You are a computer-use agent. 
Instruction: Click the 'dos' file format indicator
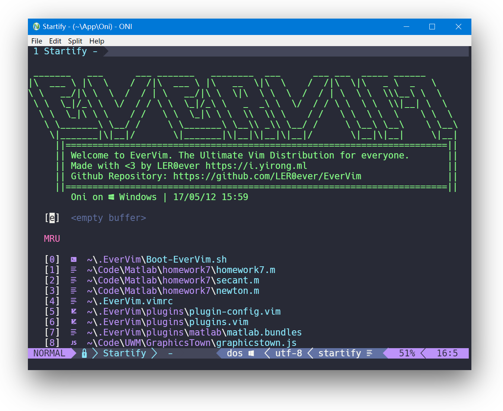coord(235,353)
